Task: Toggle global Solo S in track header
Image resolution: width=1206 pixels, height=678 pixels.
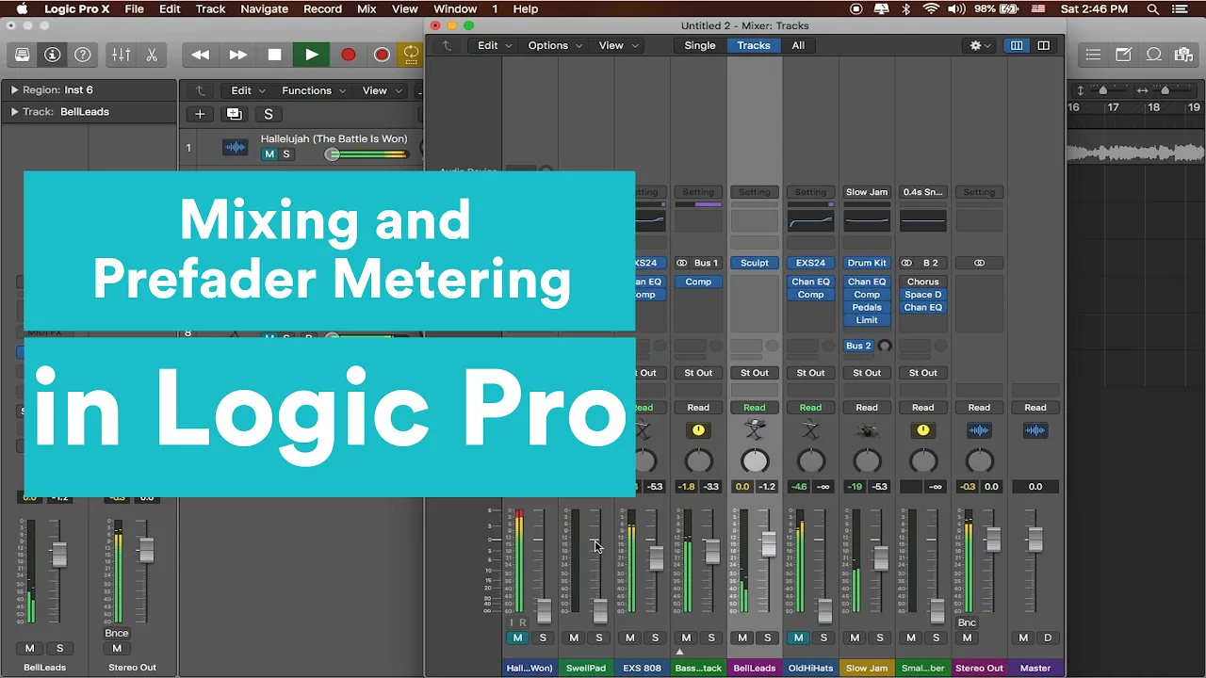Action: (x=269, y=114)
